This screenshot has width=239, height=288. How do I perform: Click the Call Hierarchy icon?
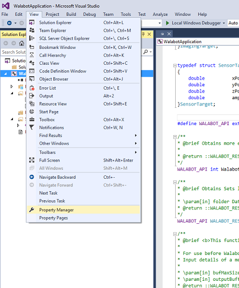[32, 55]
